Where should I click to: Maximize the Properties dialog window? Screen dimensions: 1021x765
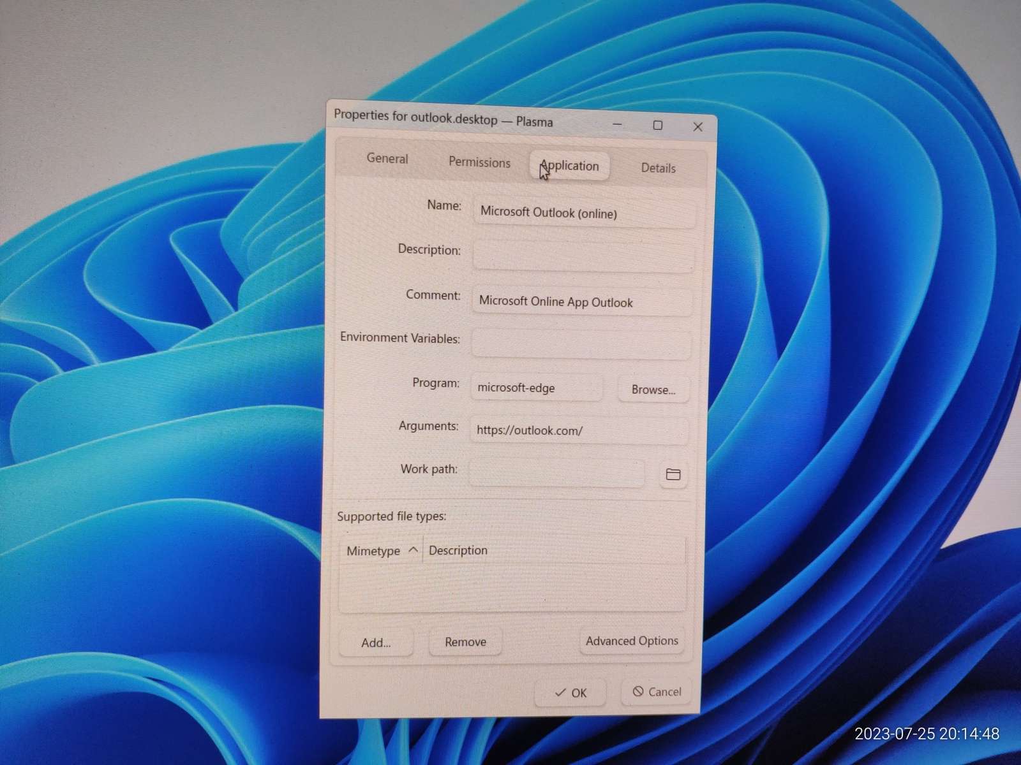(x=658, y=126)
